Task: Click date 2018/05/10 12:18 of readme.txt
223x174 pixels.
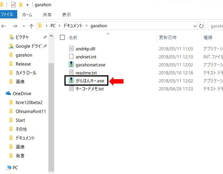Action: point(176,73)
